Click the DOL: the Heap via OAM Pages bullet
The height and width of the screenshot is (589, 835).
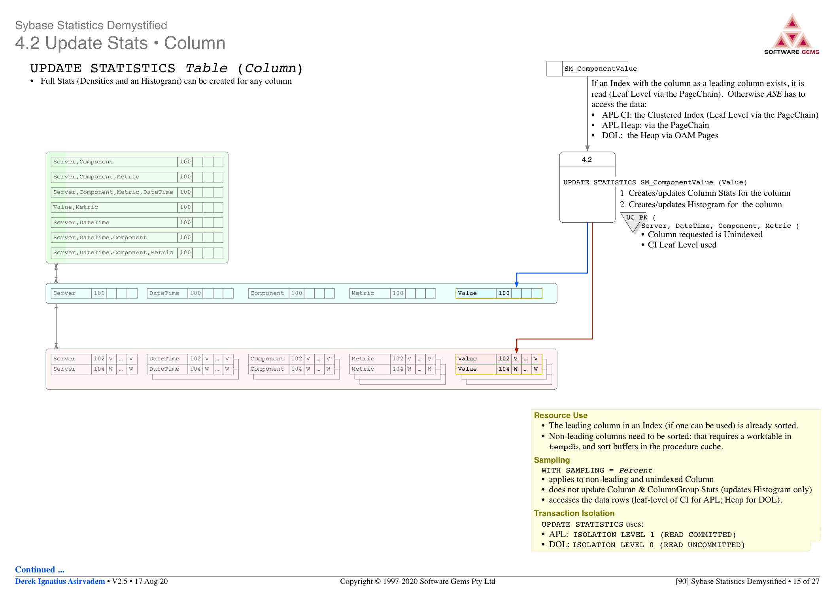pos(655,135)
